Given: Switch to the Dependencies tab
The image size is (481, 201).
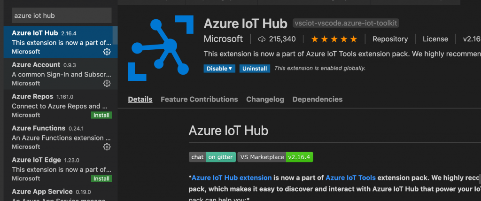Looking at the screenshot, I should click(x=318, y=100).
